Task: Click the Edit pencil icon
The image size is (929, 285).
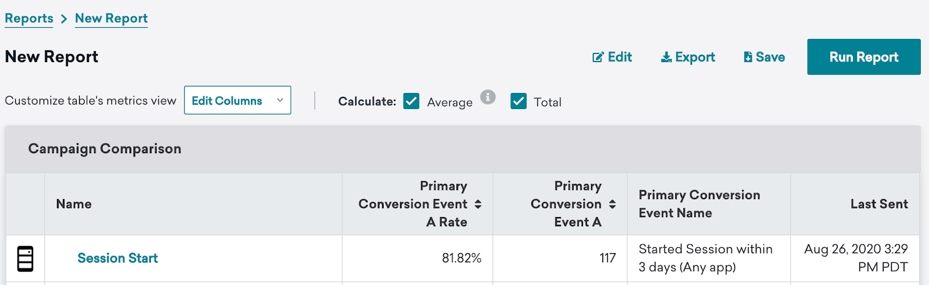Action: (x=597, y=57)
